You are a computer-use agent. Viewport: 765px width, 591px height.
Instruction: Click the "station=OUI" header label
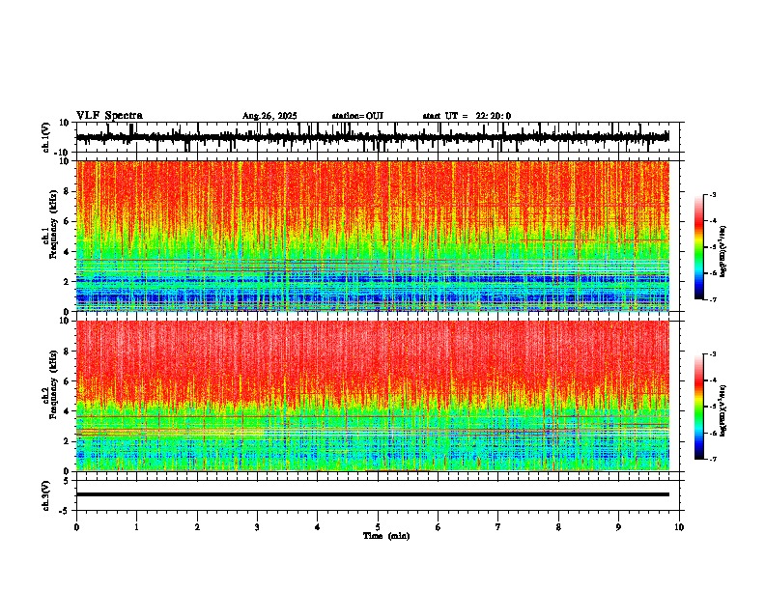point(357,116)
